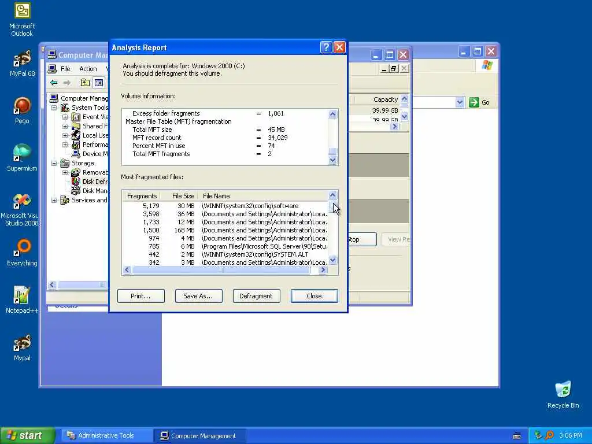Click the Save As... button
Screen dimensions: 592x444
tap(199, 296)
